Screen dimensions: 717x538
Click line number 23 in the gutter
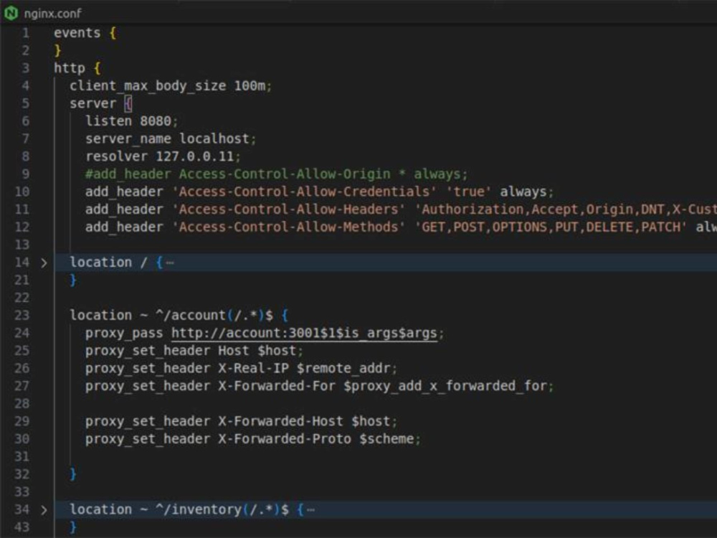tap(22, 315)
